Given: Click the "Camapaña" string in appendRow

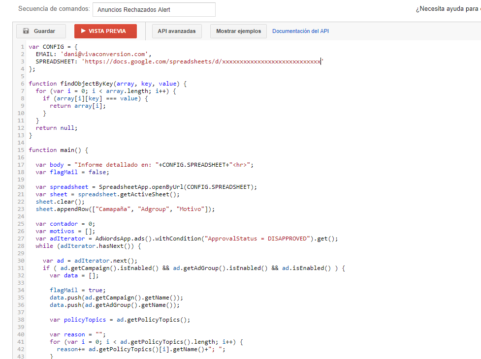Looking at the screenshot, I should (x=115, y=209).
